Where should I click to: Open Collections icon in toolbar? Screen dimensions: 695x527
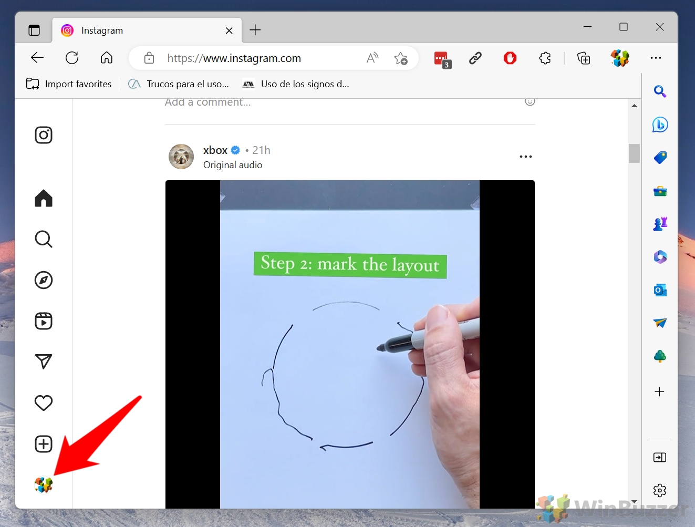584,58
